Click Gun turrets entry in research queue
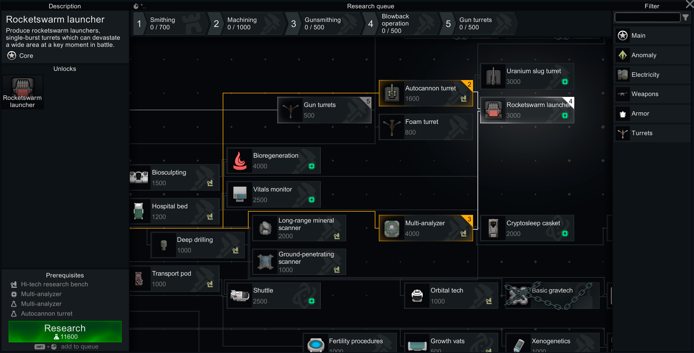Image resolution: width=694 pixels, height=353 pixels. click(x=479, y=24)
